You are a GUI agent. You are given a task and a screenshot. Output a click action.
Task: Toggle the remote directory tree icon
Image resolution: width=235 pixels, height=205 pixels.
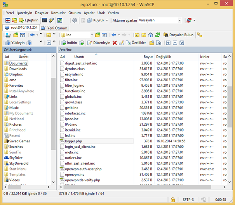[x=200, y=35]
